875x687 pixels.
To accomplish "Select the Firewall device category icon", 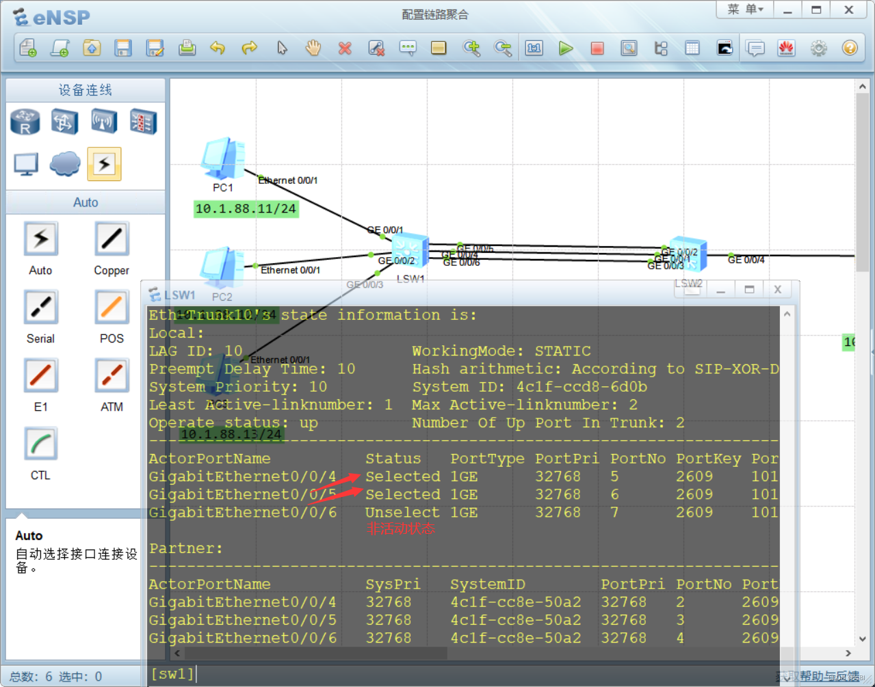I will (144, 122).
